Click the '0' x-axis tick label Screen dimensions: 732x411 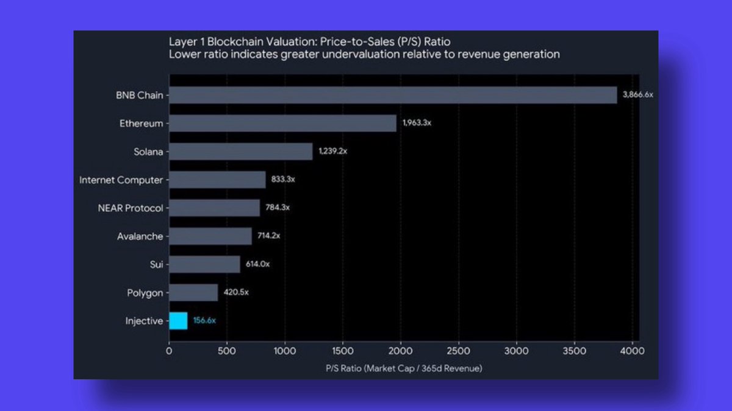point(169,351)
